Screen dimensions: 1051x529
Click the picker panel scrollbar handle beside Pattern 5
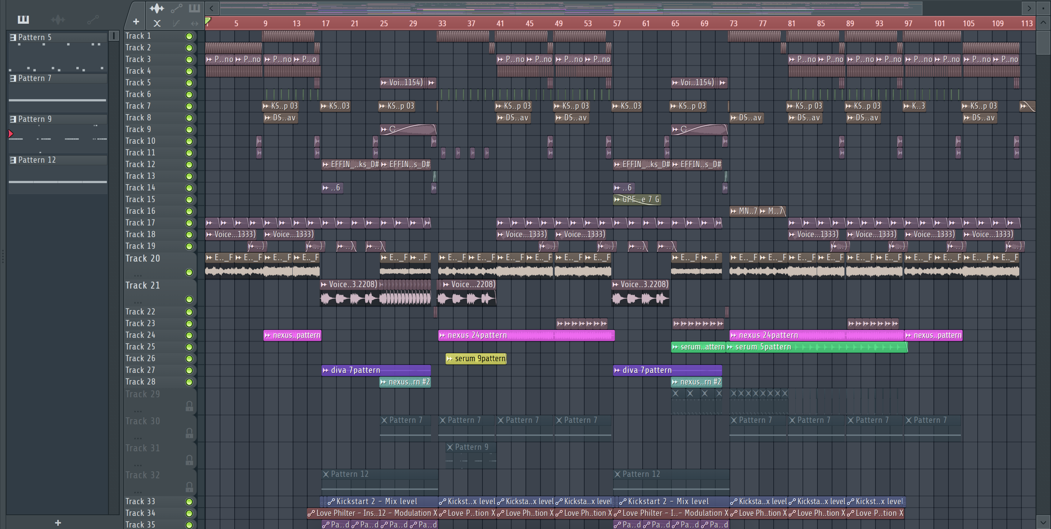(113, 36)
